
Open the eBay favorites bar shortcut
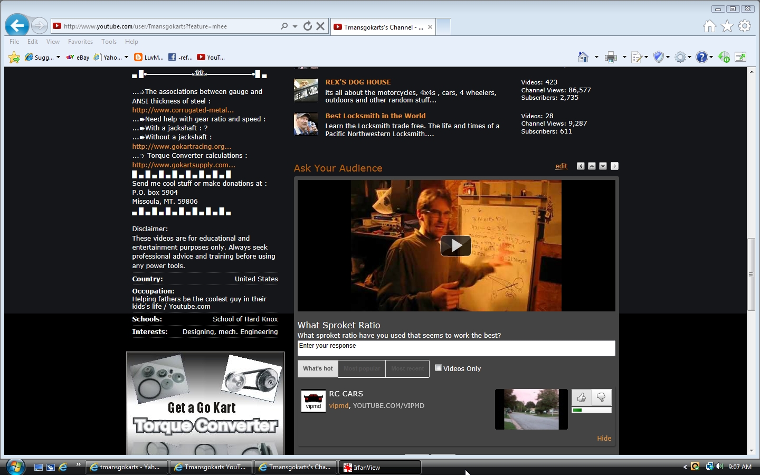(78, 58)
